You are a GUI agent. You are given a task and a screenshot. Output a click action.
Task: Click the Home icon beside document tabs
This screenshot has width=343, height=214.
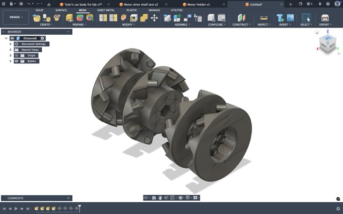tap(49, 4)
